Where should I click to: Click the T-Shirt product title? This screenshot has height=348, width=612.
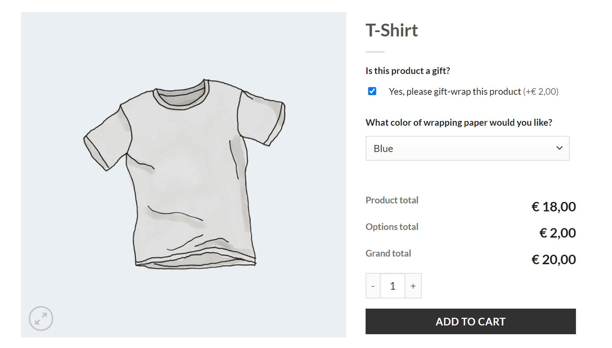(x=392, y=31)
